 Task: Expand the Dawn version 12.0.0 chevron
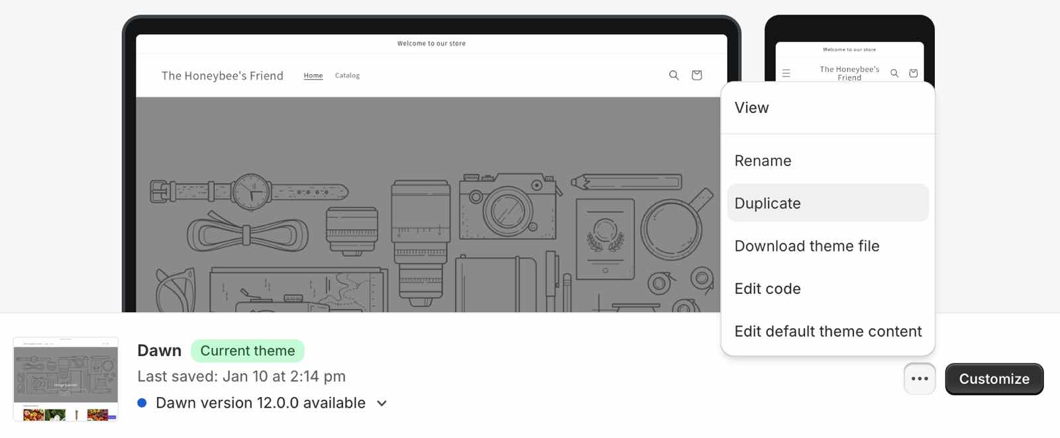[382, 404]
